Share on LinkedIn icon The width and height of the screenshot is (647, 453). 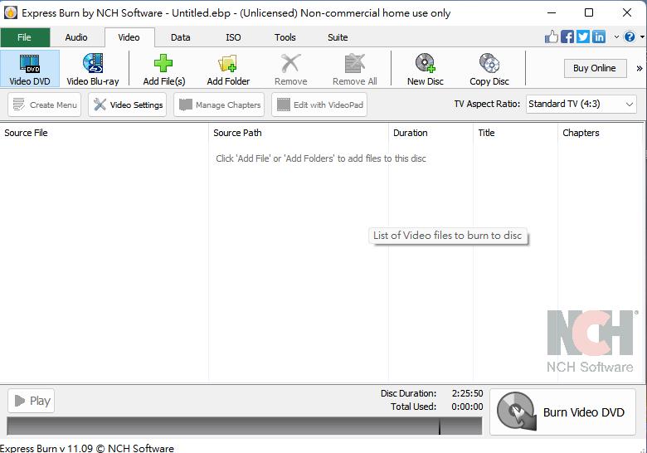(x=599, y=37)
